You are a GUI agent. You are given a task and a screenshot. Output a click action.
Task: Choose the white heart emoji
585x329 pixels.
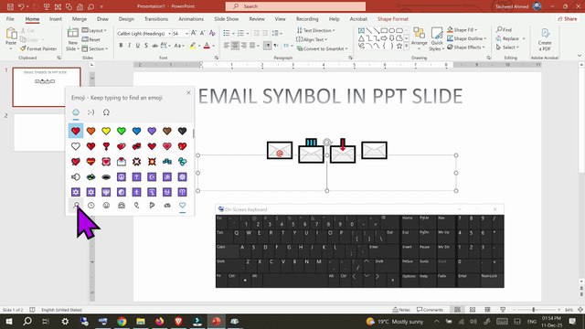tap(76, 146)
